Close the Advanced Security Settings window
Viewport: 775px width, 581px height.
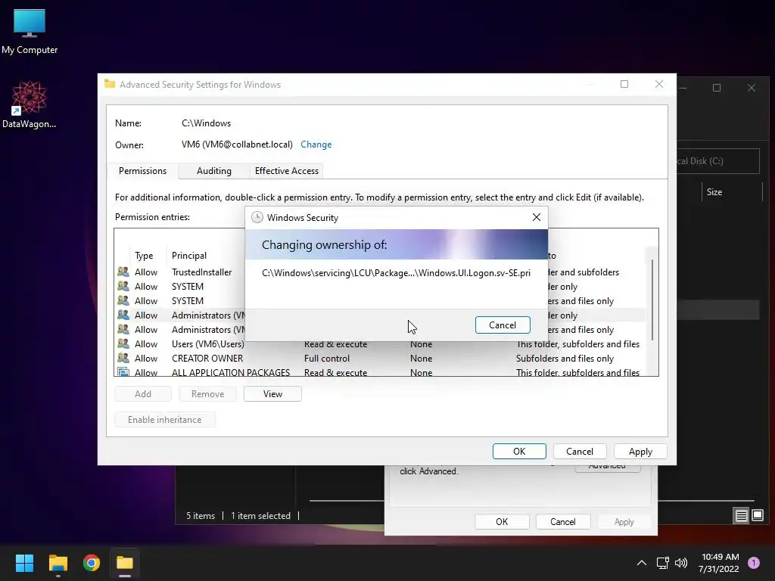[x=659, y=84]
